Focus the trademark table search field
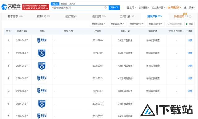This screenshot has width=198, height=119. point(175,24)
